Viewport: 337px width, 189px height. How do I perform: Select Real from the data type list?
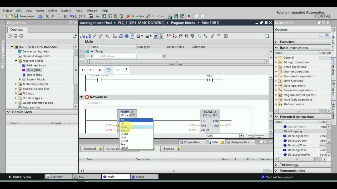click(x=136, y=144)
